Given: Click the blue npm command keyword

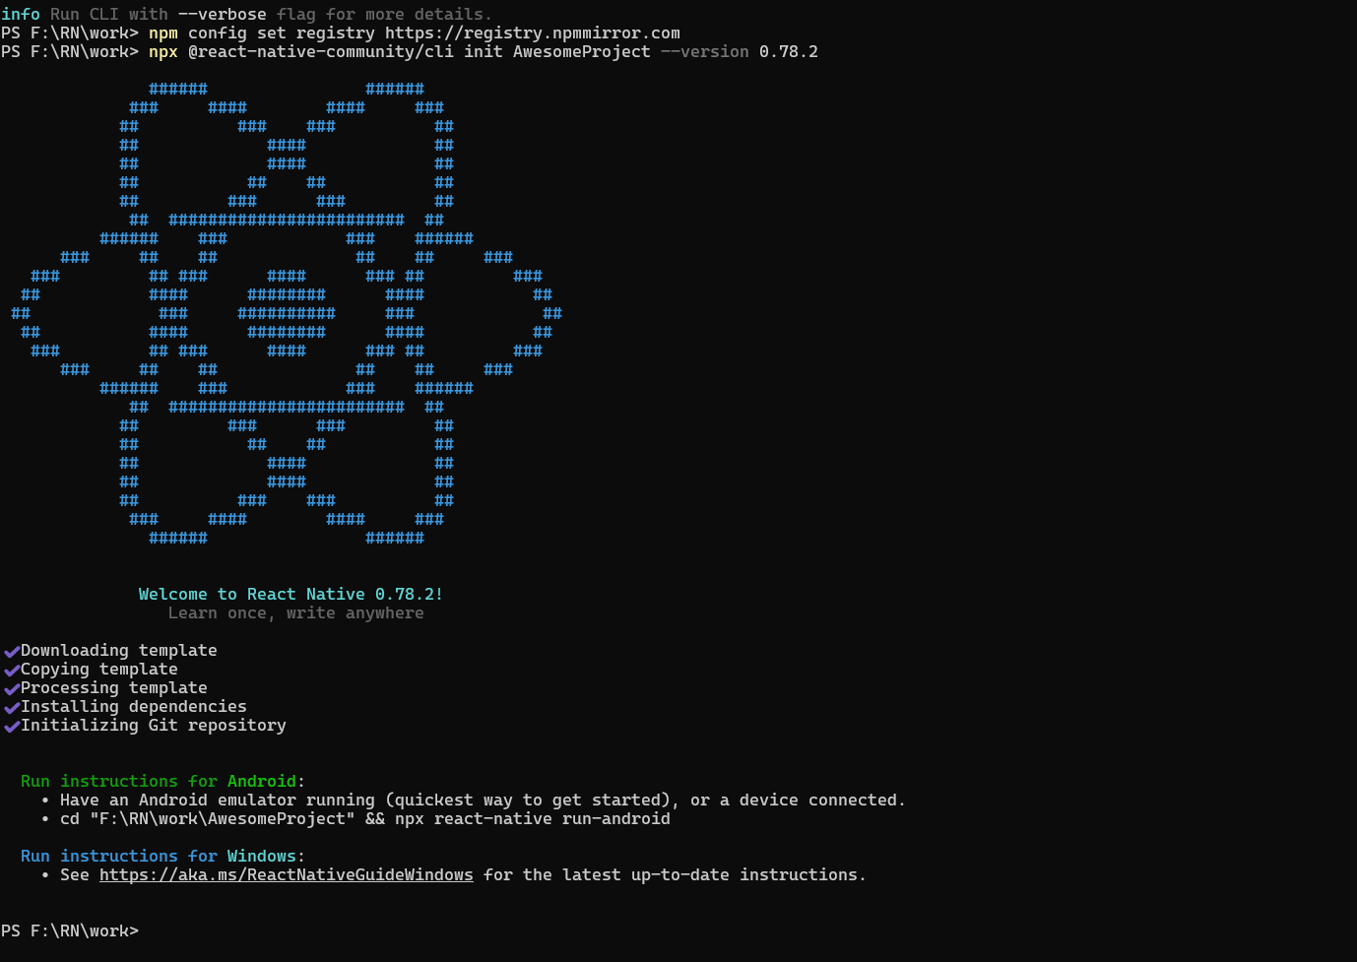Looking at the screenshot, I should [162, 32].
